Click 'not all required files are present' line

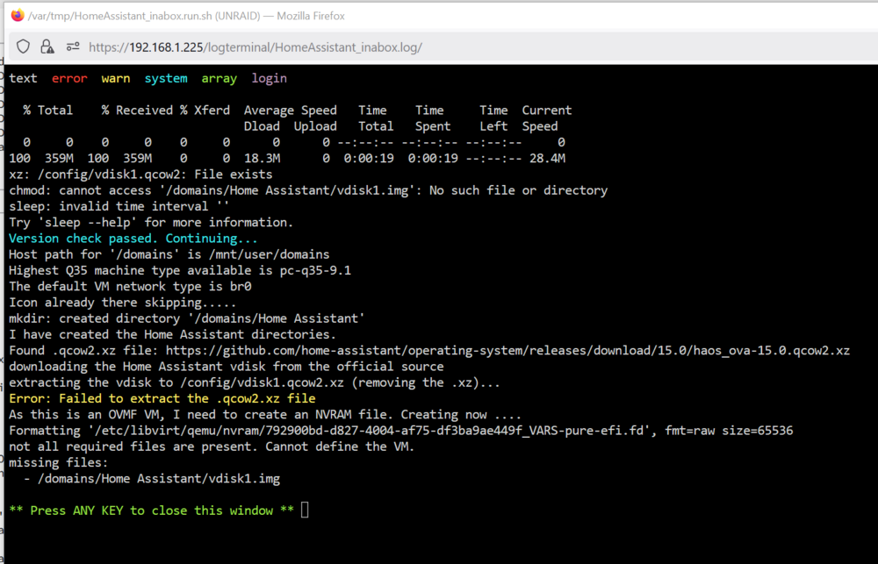click(x=212, y=446)
